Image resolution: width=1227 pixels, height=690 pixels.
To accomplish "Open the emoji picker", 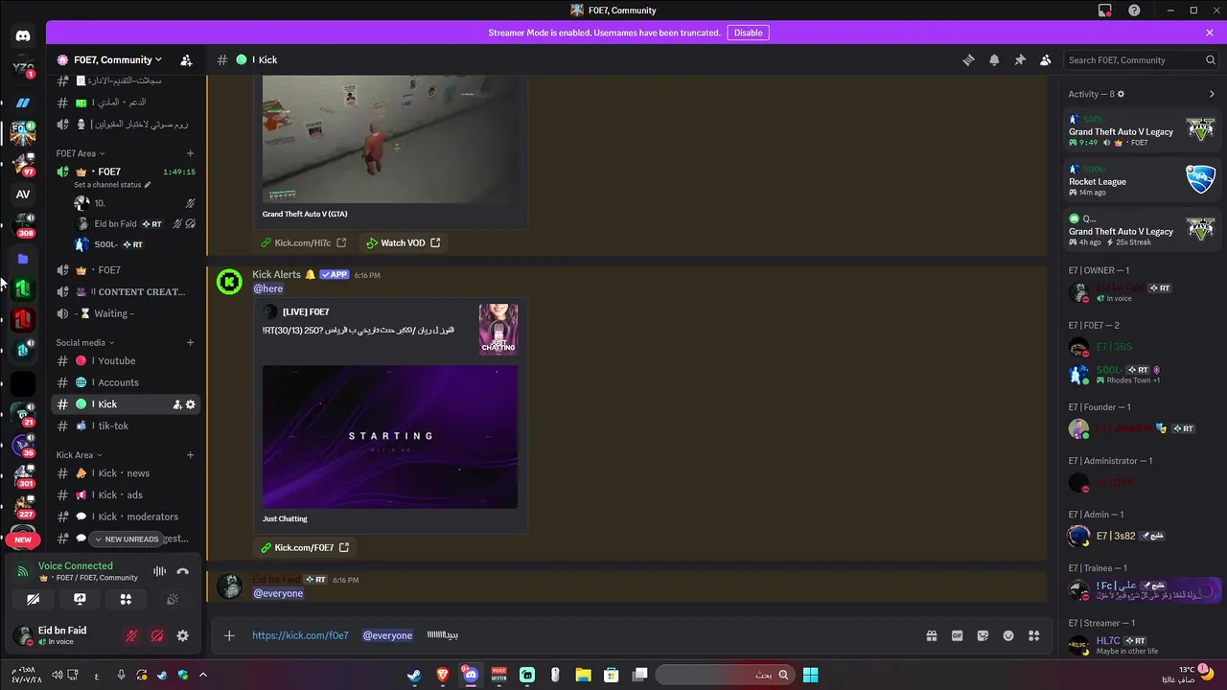I will pos(1008,635).
